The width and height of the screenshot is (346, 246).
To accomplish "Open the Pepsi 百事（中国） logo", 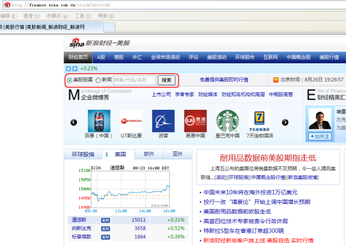I will click(x=99, y=121).
